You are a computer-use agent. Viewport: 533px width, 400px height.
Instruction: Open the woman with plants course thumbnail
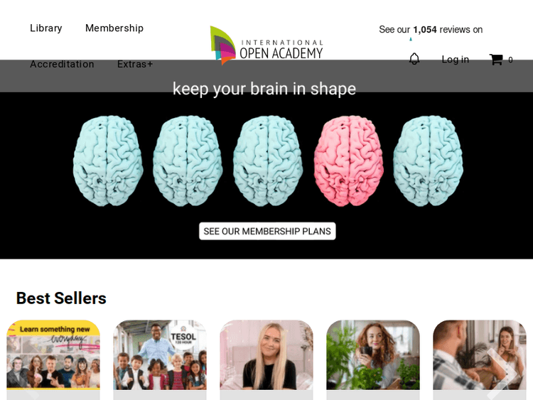point(373,355)
